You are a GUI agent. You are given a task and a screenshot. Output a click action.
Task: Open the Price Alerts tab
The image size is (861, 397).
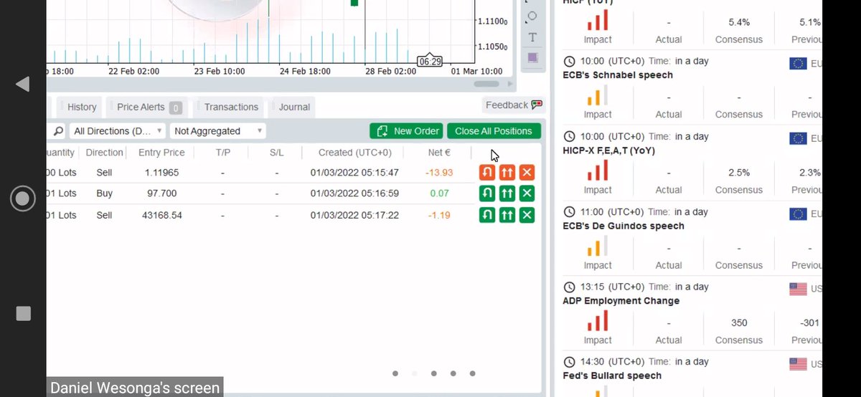click(149, 107)
